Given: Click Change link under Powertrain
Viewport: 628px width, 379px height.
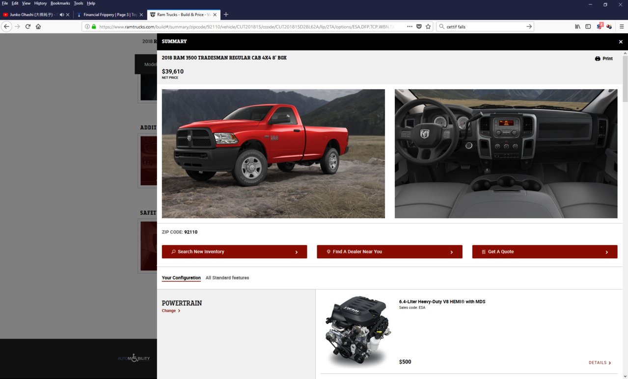Looking at the screenshot, I should click(x=171, y=311).
